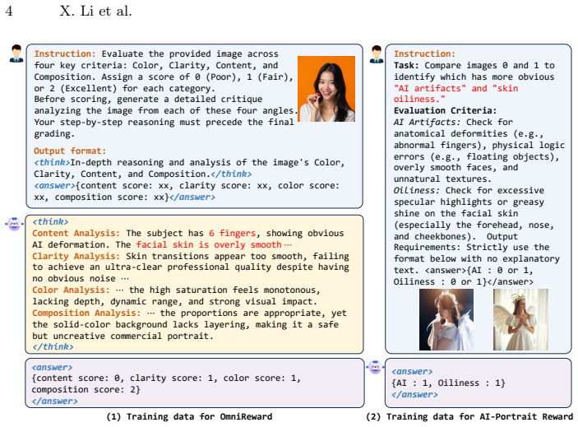Click the 'Composition Analysis:' heading
Screen dimensions: 578x427
point(86,313)
